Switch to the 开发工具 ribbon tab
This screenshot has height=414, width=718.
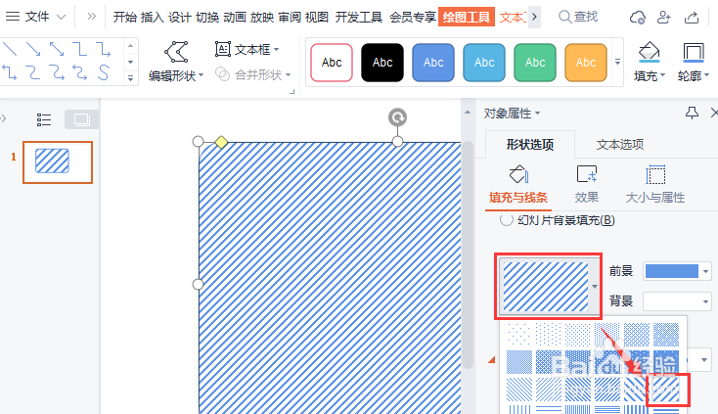tap(359, 18)
